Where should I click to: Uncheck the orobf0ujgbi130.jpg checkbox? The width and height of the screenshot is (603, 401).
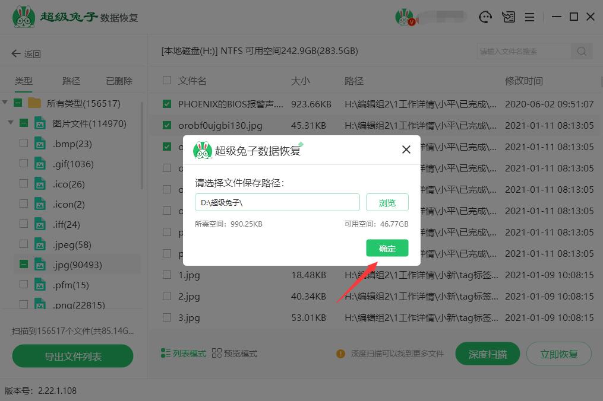pos(167,125)
